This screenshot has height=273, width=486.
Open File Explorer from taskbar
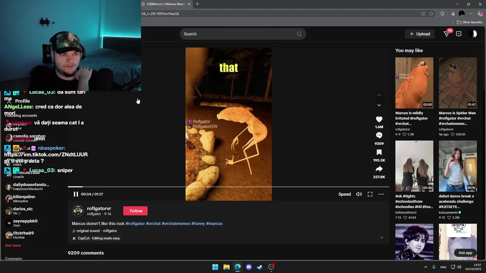point(226,267)
